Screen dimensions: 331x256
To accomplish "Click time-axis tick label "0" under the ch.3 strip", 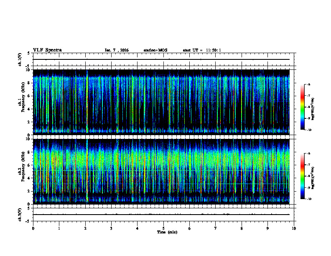I will pos(33,228).
